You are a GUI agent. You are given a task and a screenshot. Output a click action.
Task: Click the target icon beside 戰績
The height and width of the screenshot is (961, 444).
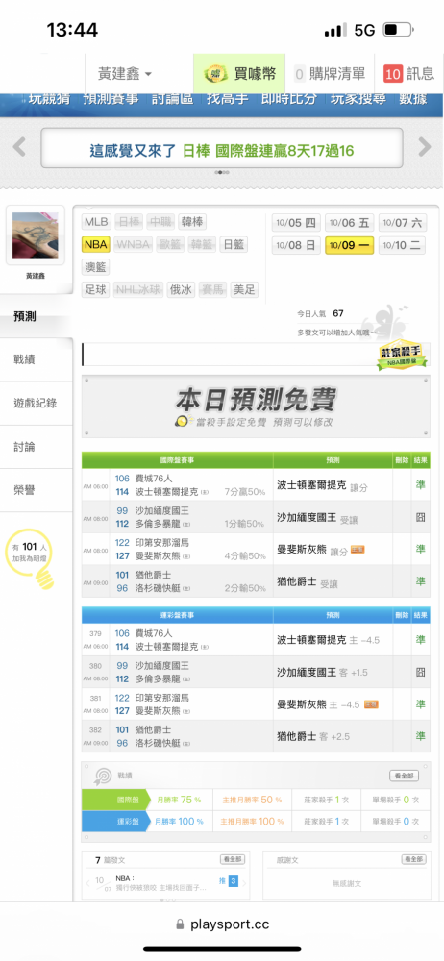click(101, 776)
